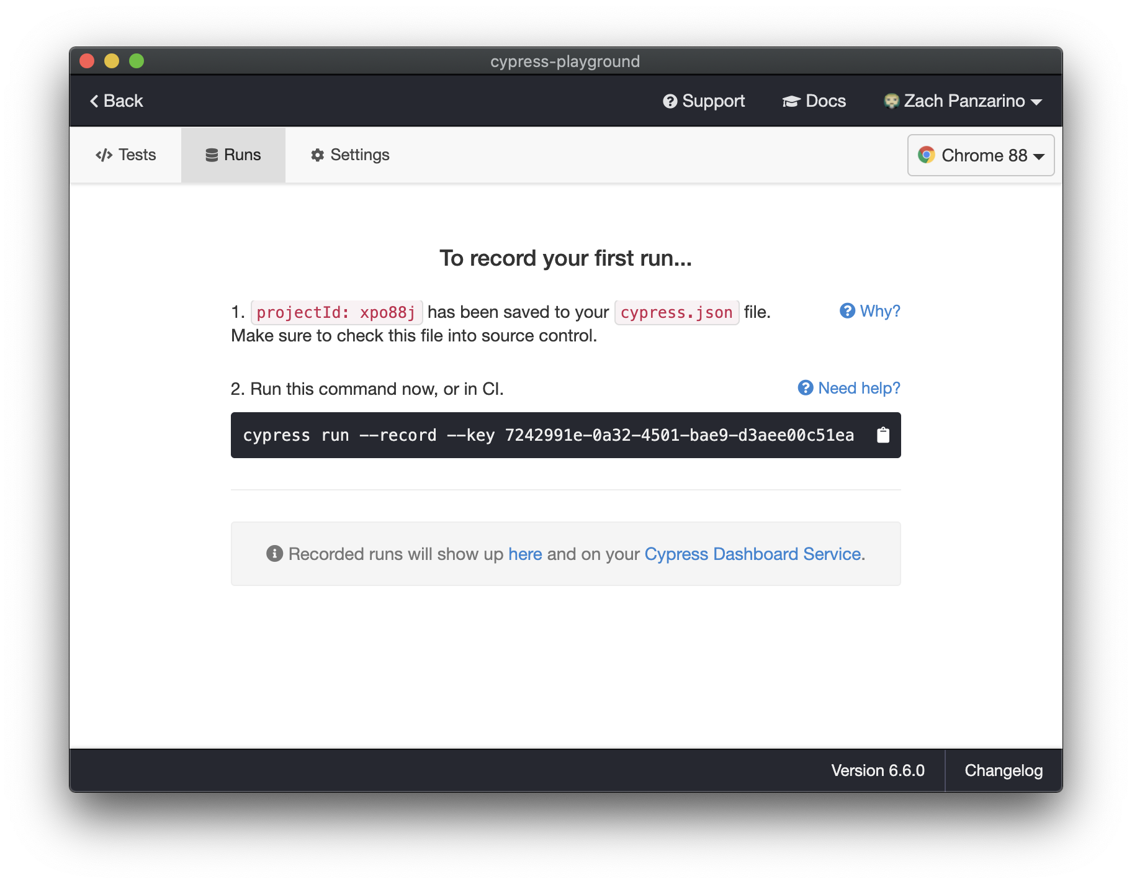Click the Support question circle icon
The image size is (1132, 884).
tap(670, 101)
